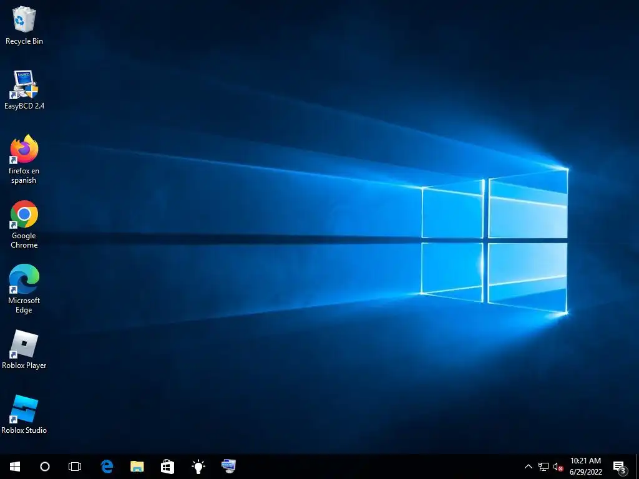The image size is (639, 479).
Task: Click the 'Roblox Player' label text
Action: point(24,365)
